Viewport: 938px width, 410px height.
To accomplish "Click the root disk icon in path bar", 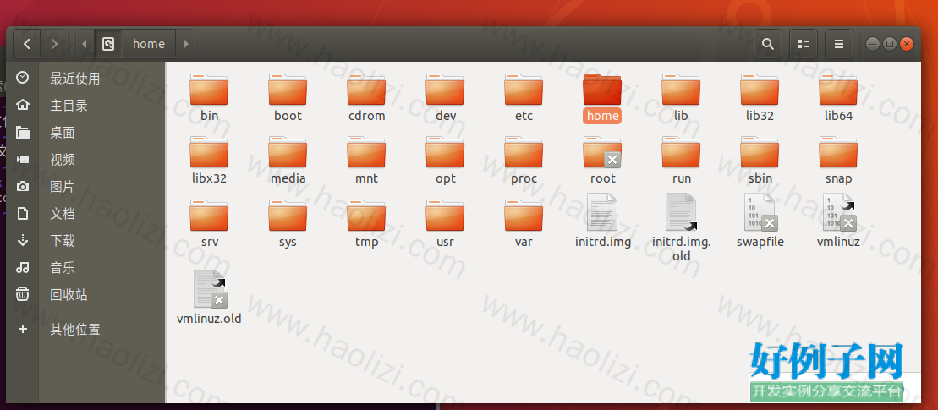I will point(108,44).
